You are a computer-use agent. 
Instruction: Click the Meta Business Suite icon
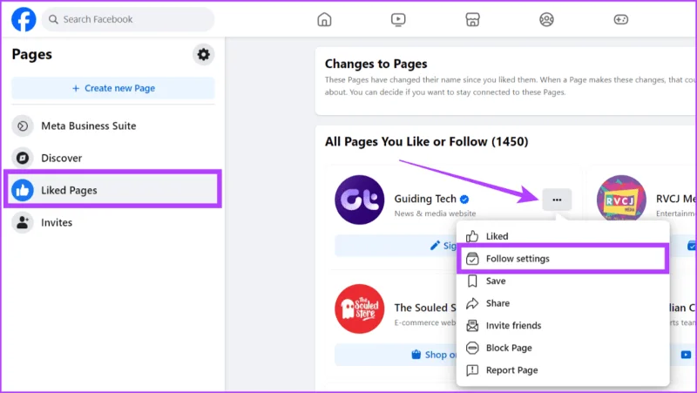click(23, 126)
